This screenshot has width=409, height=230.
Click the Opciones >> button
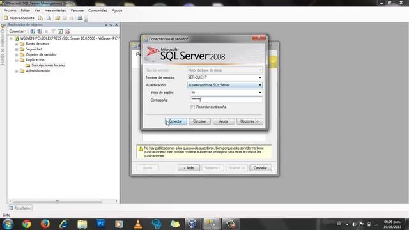(250, 121)
